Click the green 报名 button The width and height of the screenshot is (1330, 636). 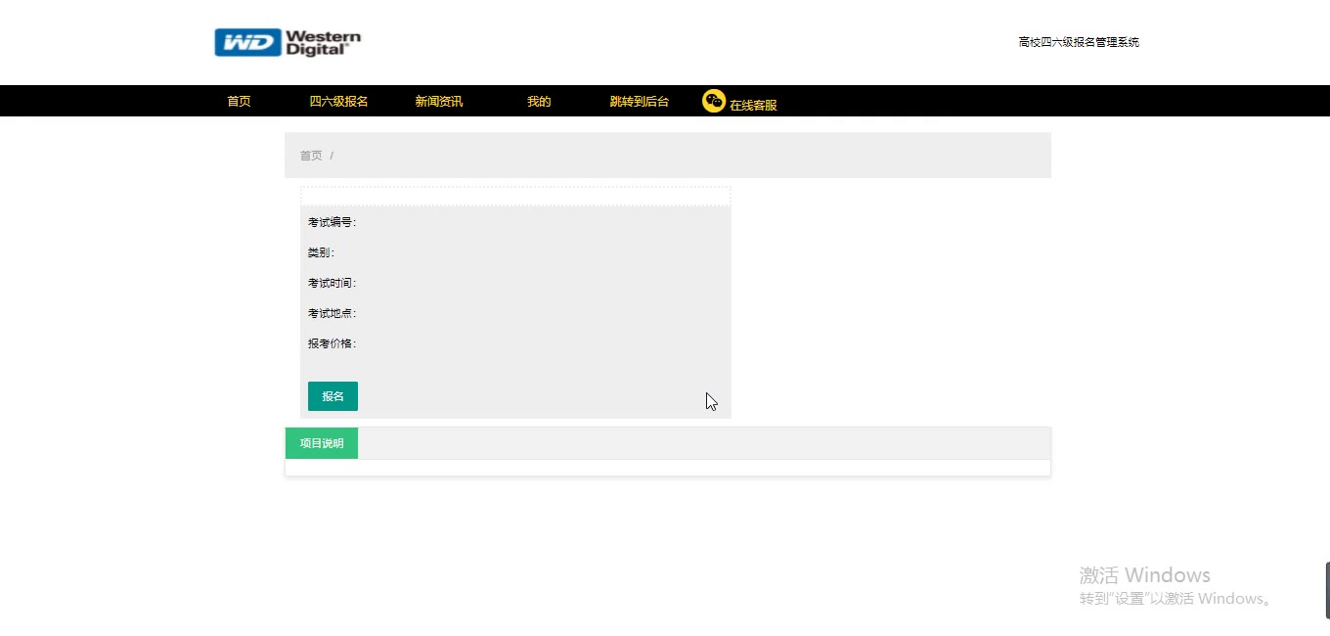(332, 396)
